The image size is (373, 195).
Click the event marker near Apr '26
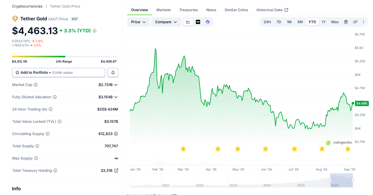[x=218, y=149]
